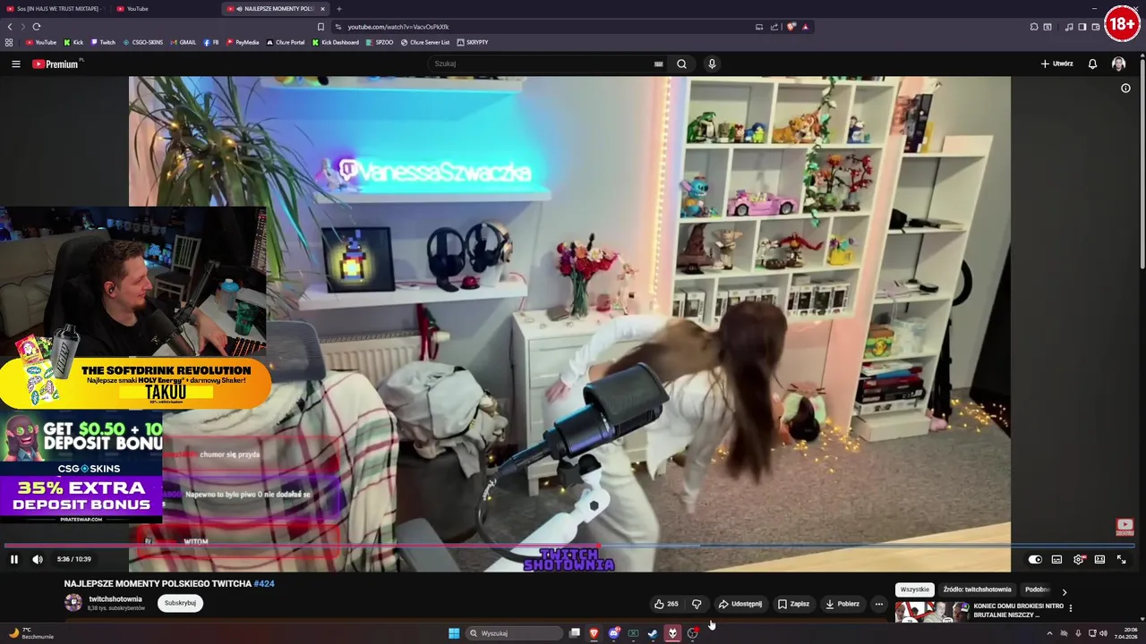
Task: Open Brave Rewards triangle icon
Action: tap(805, 27)
